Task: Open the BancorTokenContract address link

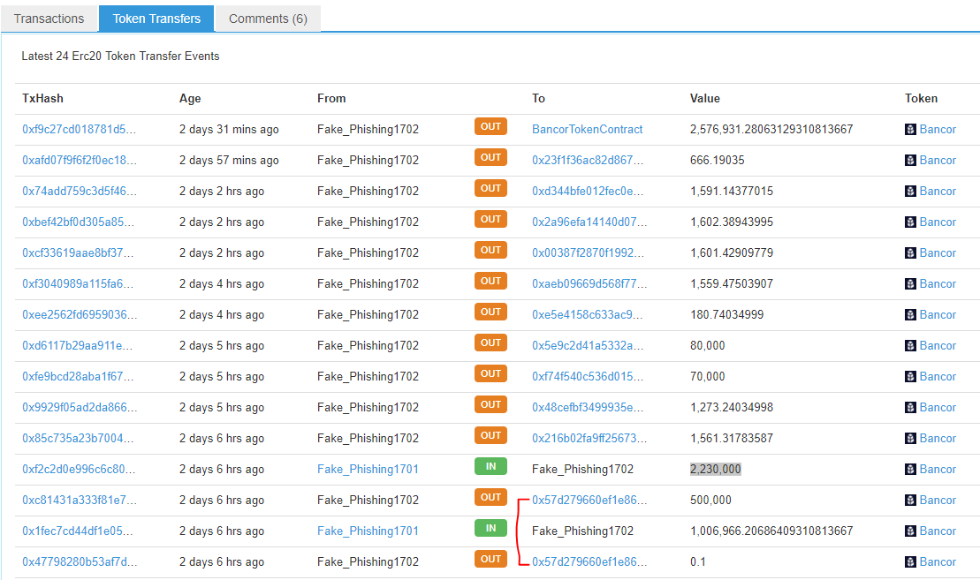Action: [587, 129]
